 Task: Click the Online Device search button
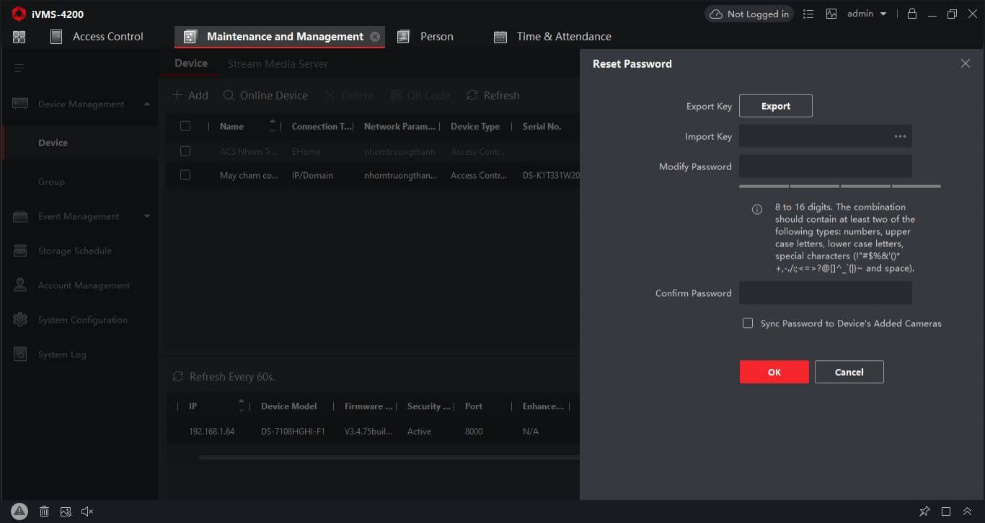tap(265, 96)
